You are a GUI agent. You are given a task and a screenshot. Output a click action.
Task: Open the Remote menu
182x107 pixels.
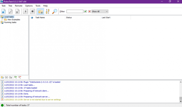[18, 6]
